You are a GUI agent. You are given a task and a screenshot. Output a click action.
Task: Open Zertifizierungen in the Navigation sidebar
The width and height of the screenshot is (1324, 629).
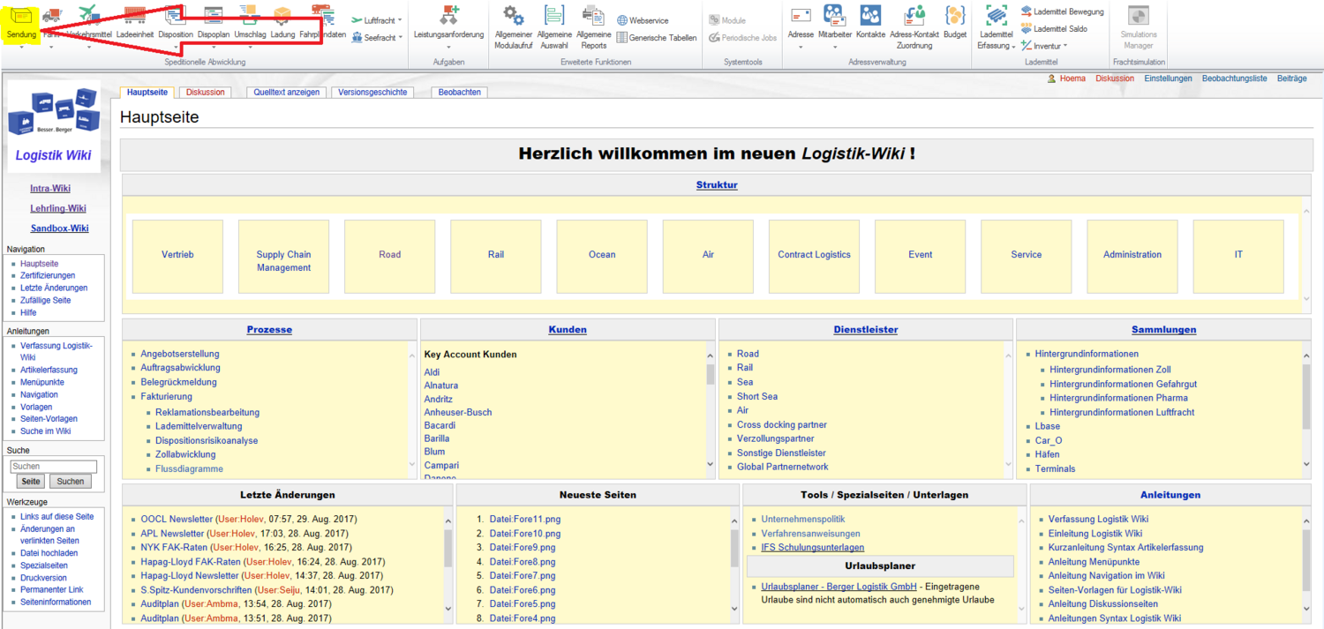48,276
